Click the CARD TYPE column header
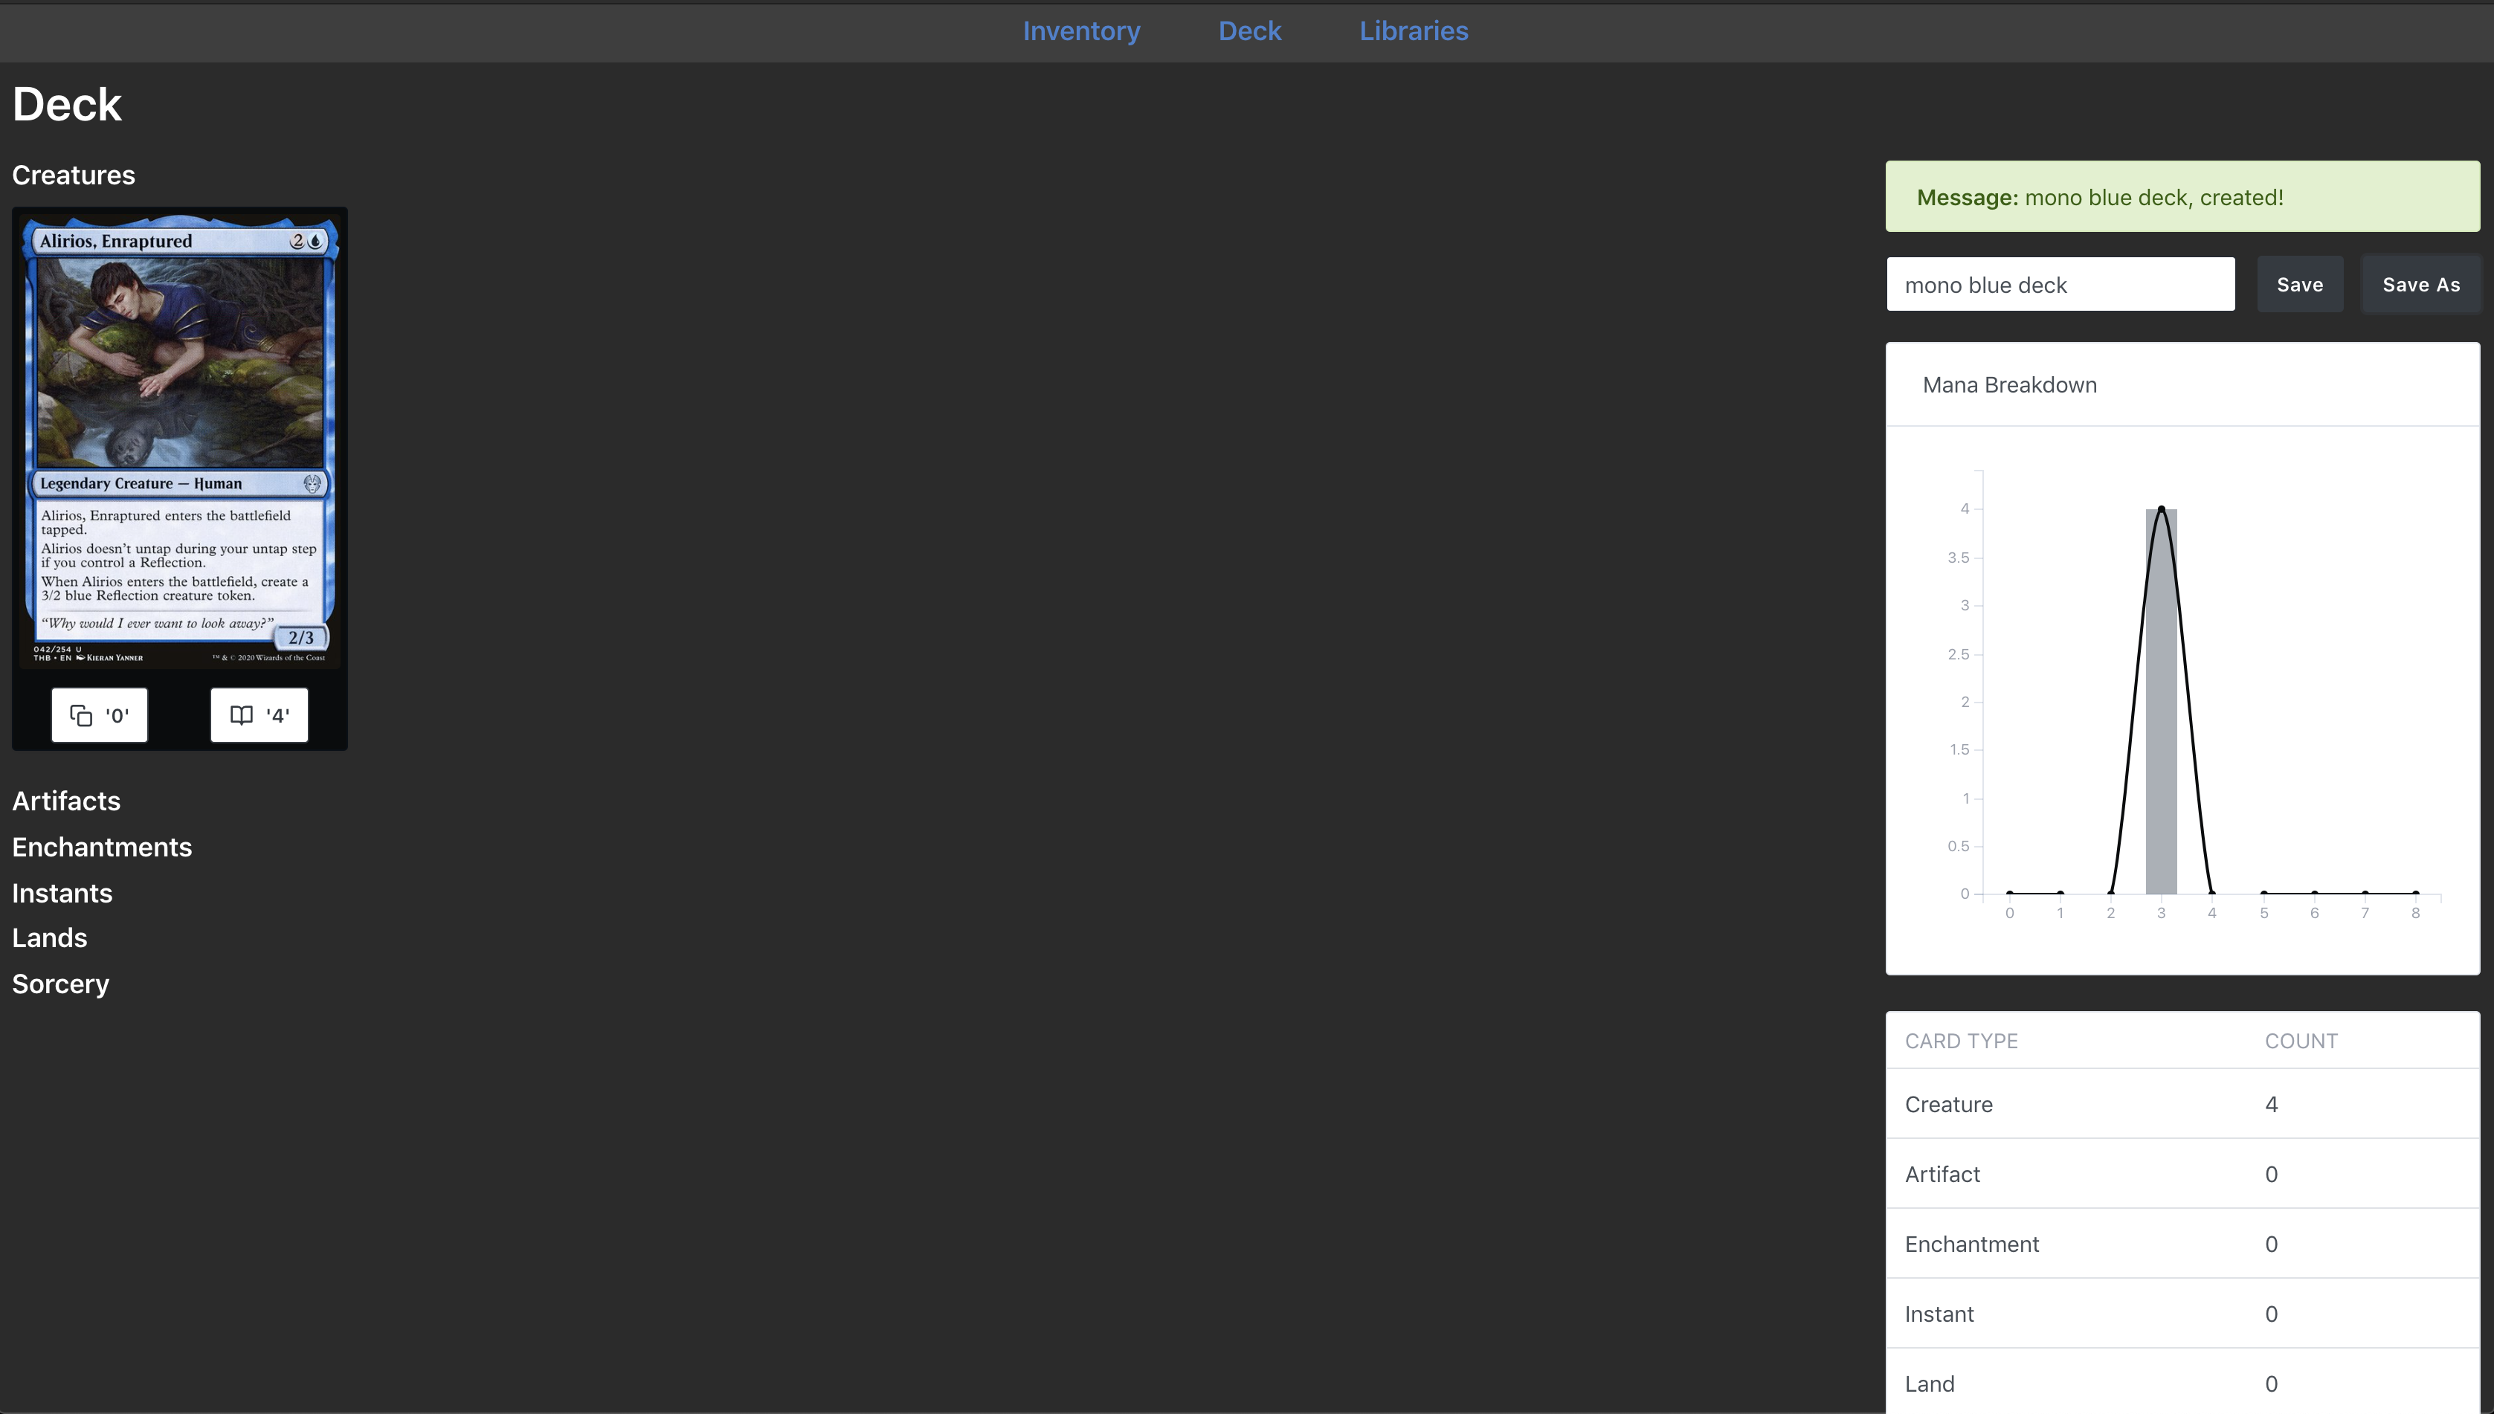 (x=1961, y=1041)
